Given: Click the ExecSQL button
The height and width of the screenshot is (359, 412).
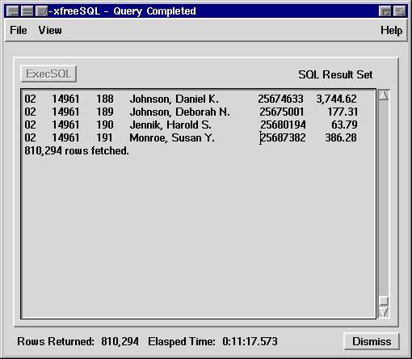Looking at the screenshot, I should (x=48, y=74).
